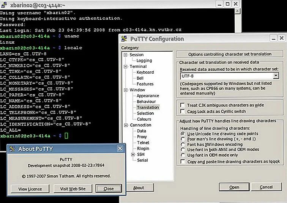Image resolution: width=287 pixels, height=203 pixels.
Task: Expand the SSH tree node
Action: [133, 154]
